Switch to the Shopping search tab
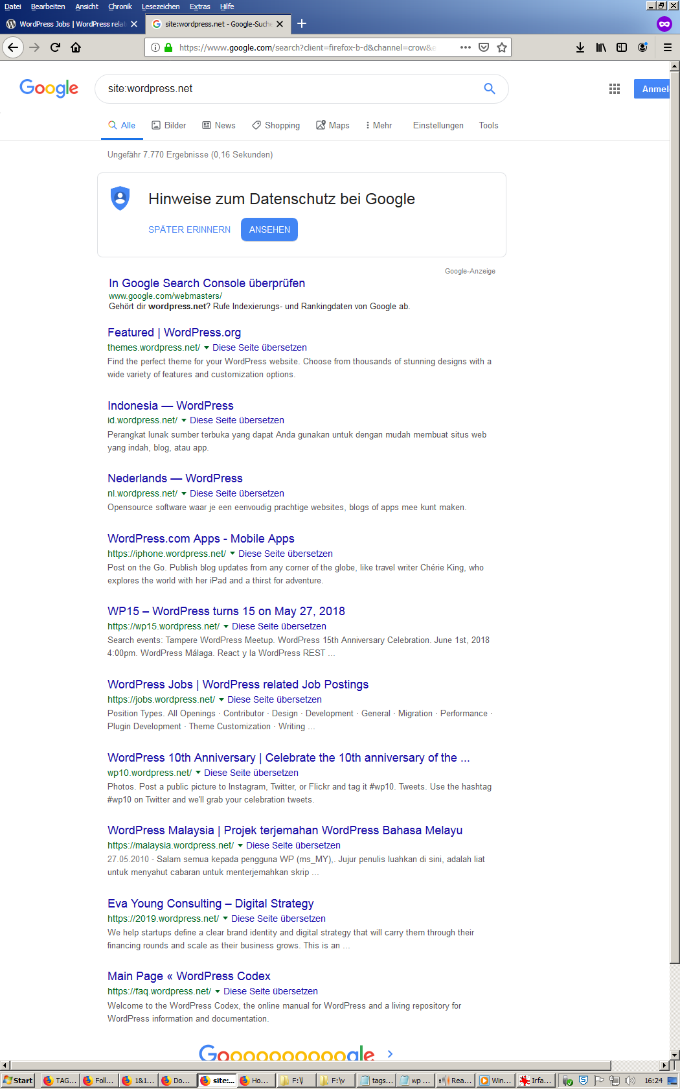 click(x=276, y=126)
